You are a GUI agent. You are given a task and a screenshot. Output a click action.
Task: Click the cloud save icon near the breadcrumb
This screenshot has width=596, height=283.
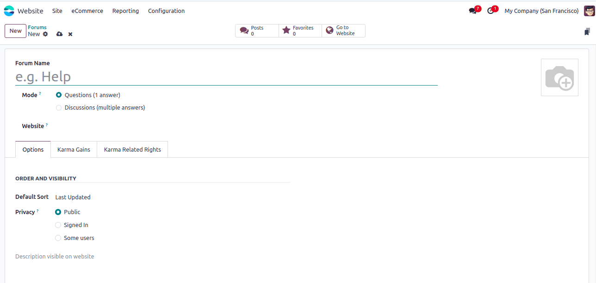[x=59, y=34]
